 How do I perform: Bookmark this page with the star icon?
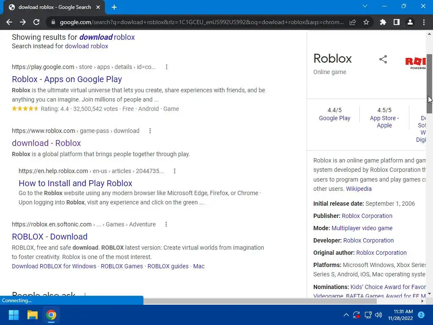366,22
